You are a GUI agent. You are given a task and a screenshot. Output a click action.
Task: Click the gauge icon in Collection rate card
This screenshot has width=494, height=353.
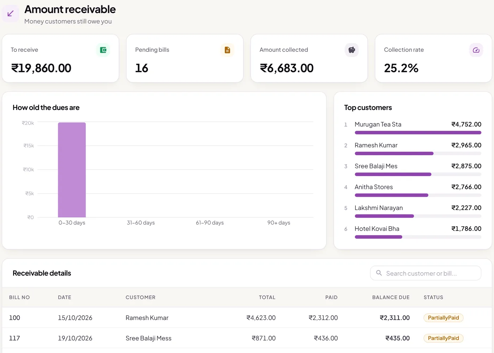tap(476, 50)
